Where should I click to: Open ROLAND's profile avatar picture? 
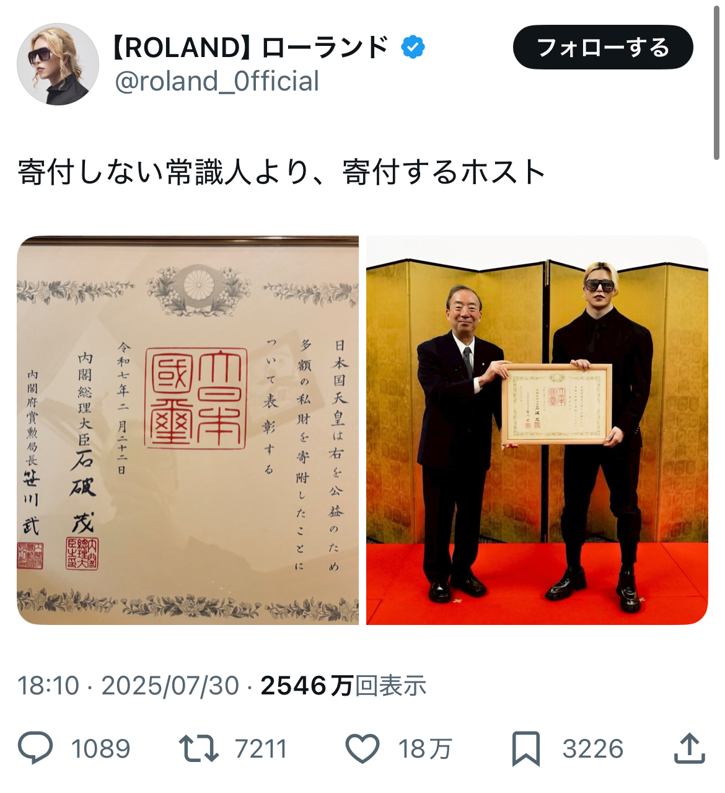coord(58,64)
